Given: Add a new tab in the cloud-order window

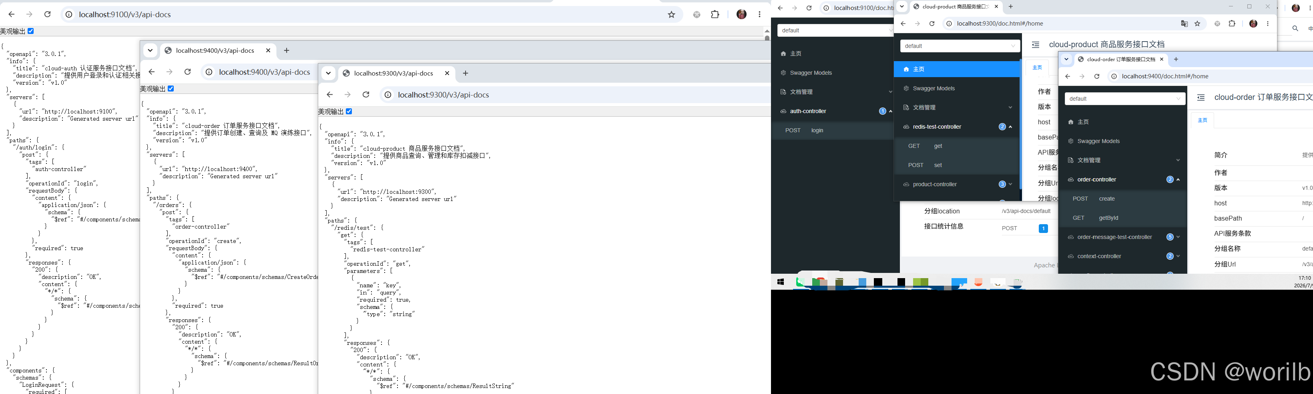Looking at the screenshot, I should tap(1176, 60).
